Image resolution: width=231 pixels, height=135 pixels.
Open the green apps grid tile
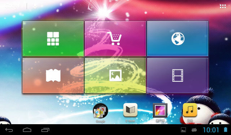(x=53, y=39)
